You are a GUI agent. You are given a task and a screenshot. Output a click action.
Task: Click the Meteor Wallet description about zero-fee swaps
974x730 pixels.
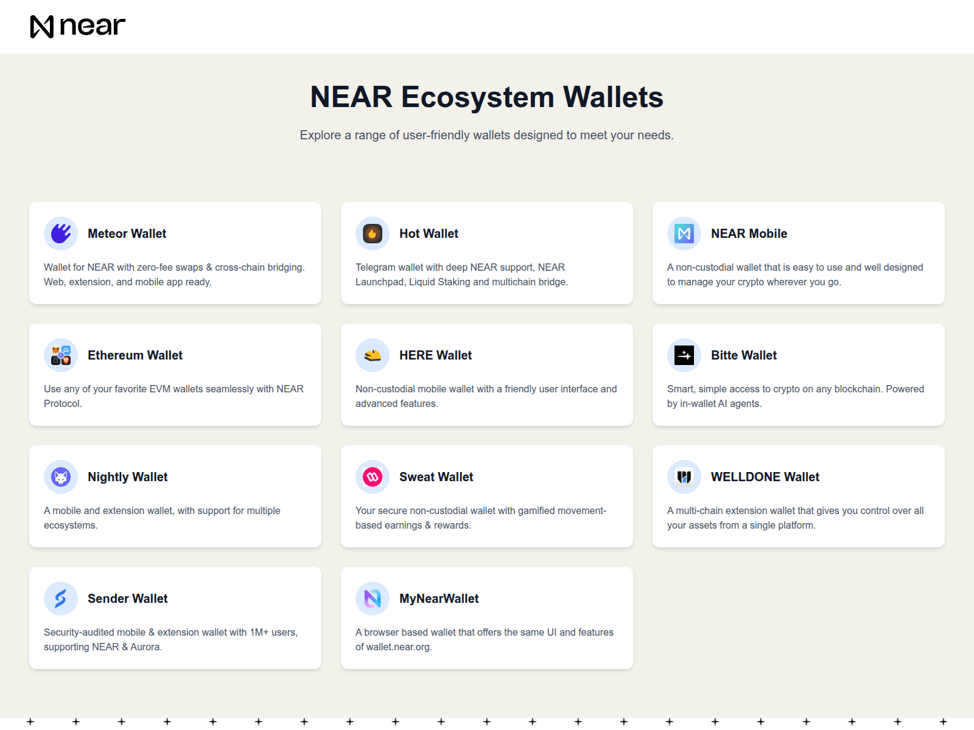coord(174,274)
